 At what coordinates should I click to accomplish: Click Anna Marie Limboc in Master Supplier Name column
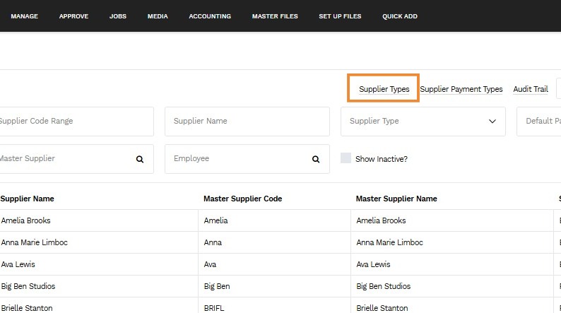tap(389, 242)
